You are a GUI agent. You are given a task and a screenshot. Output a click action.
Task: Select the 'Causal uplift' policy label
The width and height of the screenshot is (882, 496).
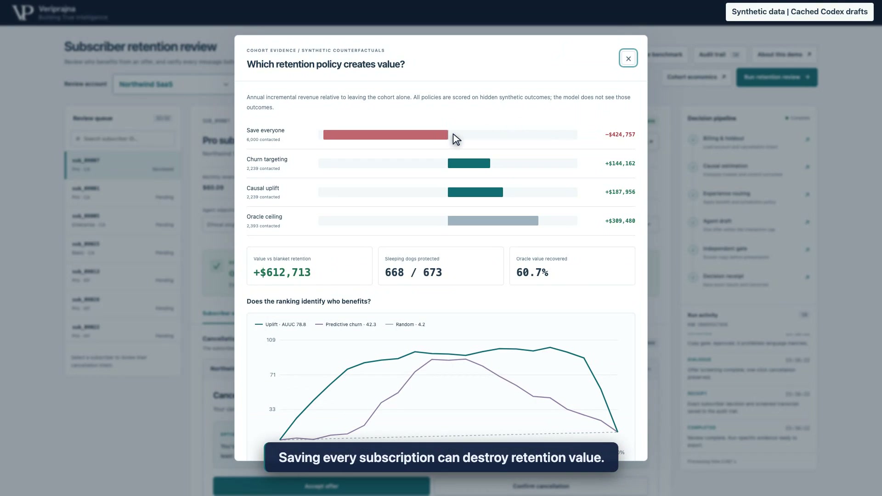click(x=263, y=188)
